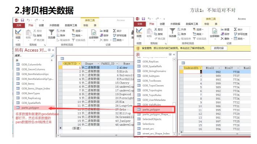The image size is (257, 144).
Task: Click 新建 new record in left window
Action: pos(104,31)
